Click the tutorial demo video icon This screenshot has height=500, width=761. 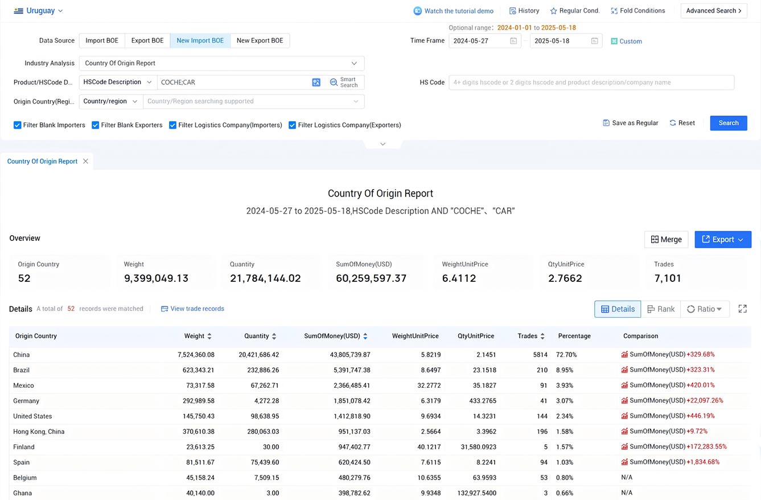pos(418,11)
